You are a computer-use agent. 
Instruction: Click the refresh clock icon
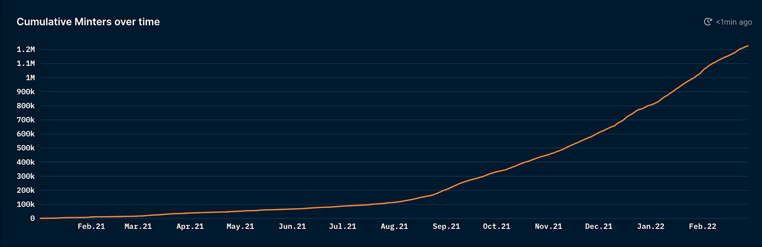coord(708,22)
